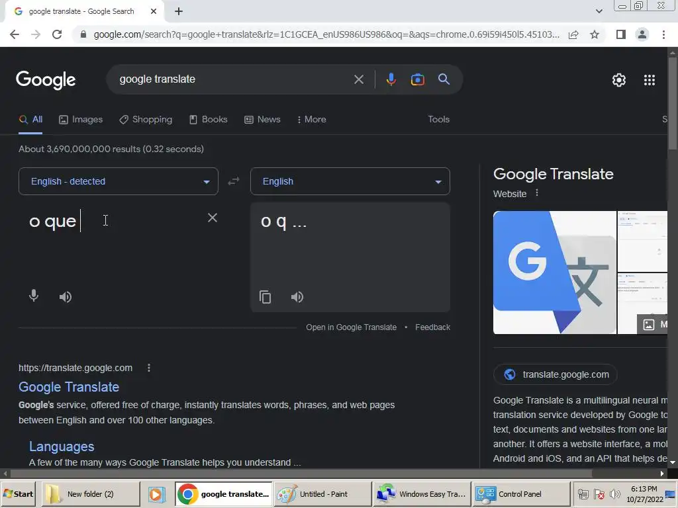Viewport: 678px width, 508px height.
Task: Clear the translate source text
Action: (213, 218)
